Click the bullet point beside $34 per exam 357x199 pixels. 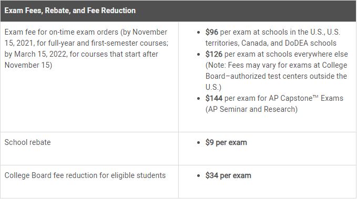[x=199, y=176]
